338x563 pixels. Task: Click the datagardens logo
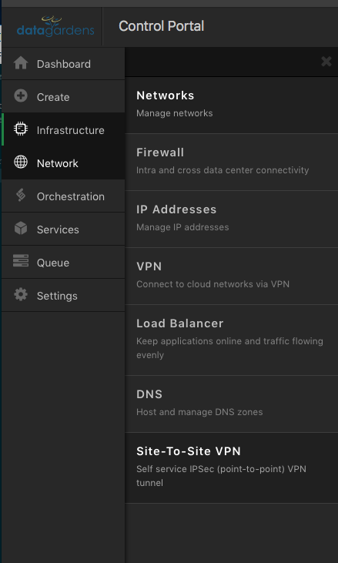55,26
